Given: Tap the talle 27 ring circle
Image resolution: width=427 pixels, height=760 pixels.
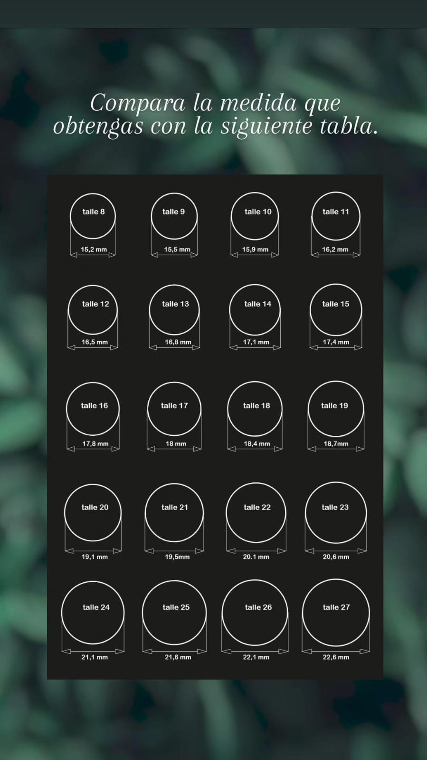Looking at the screenshot, I should [336, 613].
